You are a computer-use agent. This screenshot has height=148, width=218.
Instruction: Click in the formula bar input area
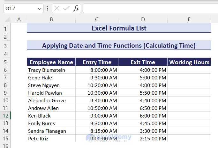[150, 9]
